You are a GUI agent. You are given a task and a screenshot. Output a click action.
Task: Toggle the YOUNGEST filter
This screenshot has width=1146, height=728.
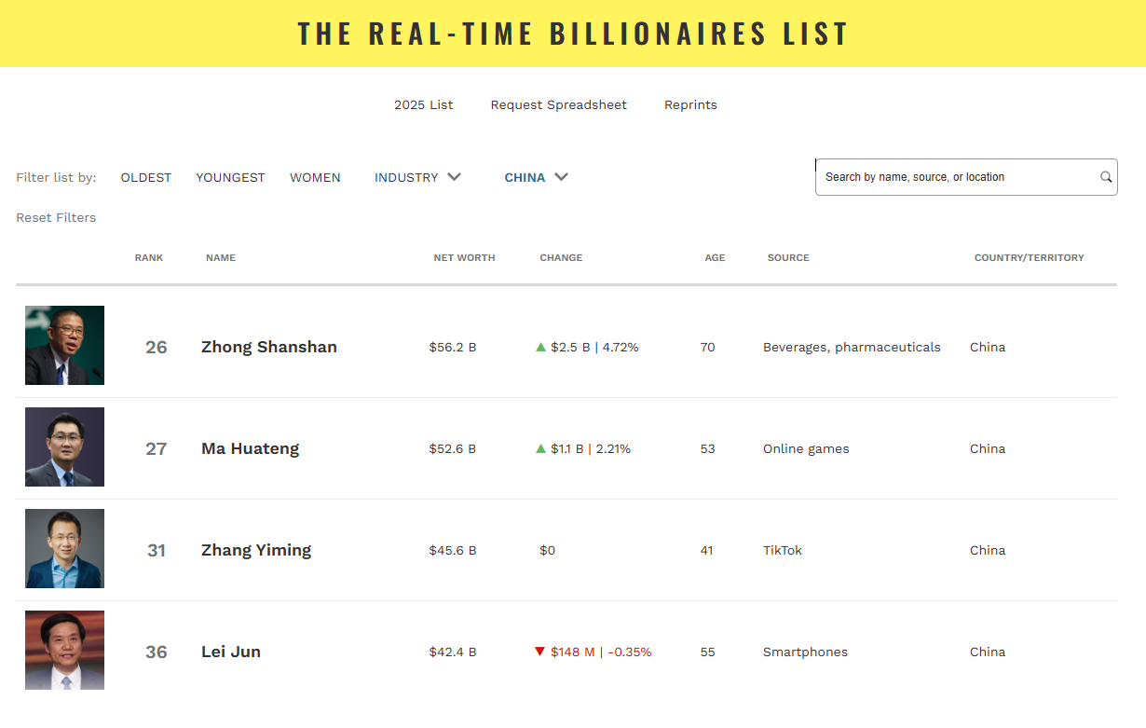tap(230, 177)
